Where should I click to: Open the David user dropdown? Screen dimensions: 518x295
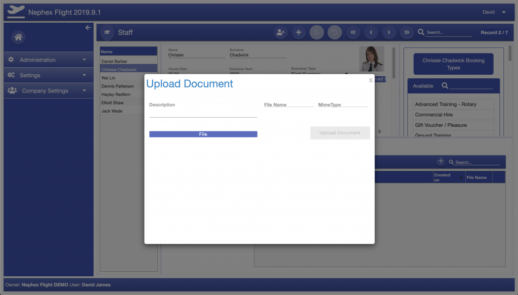click(x=504, y=12)
